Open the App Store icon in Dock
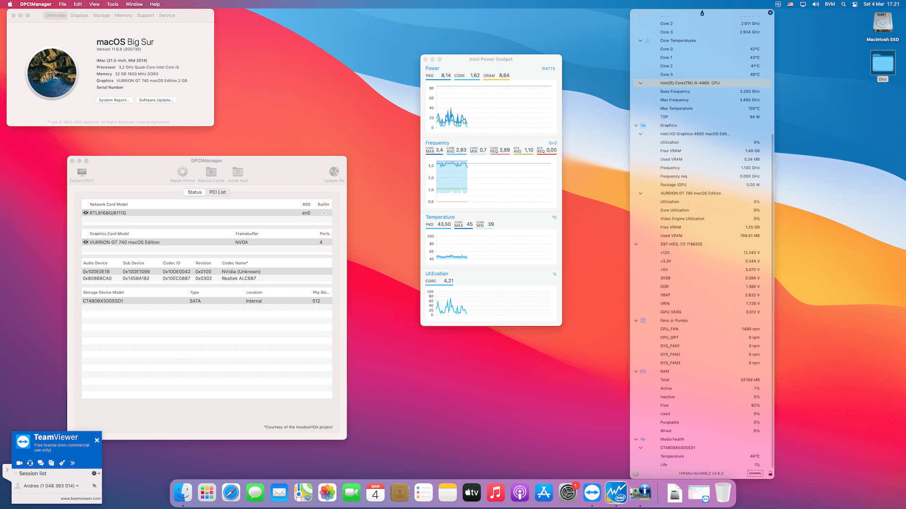Image resolution: width=906 pixels, height=509 pixels. (x=544, y=493)
